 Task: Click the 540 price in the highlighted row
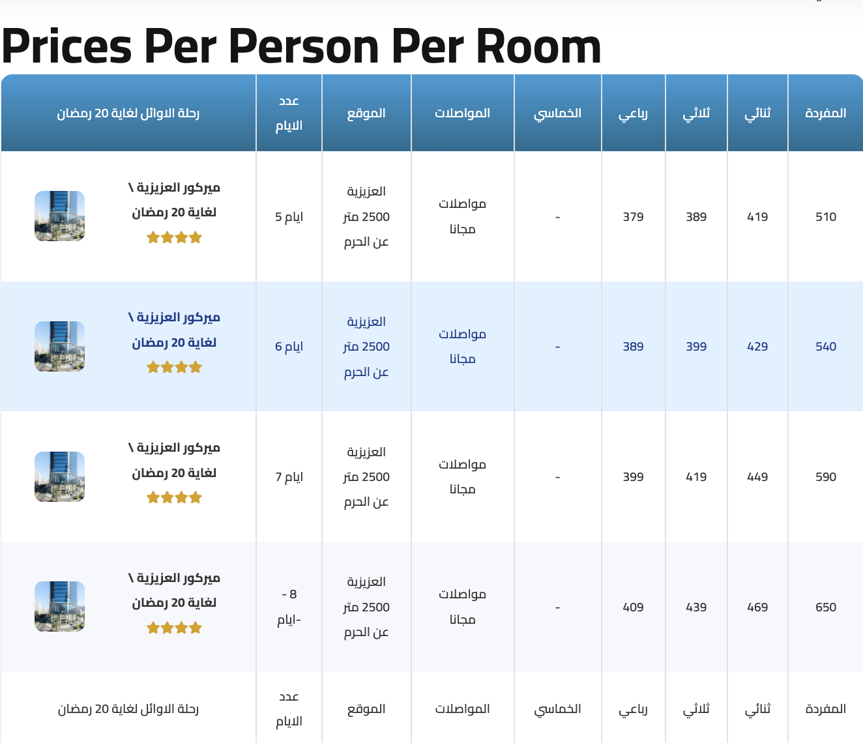(x=825, y=347)
